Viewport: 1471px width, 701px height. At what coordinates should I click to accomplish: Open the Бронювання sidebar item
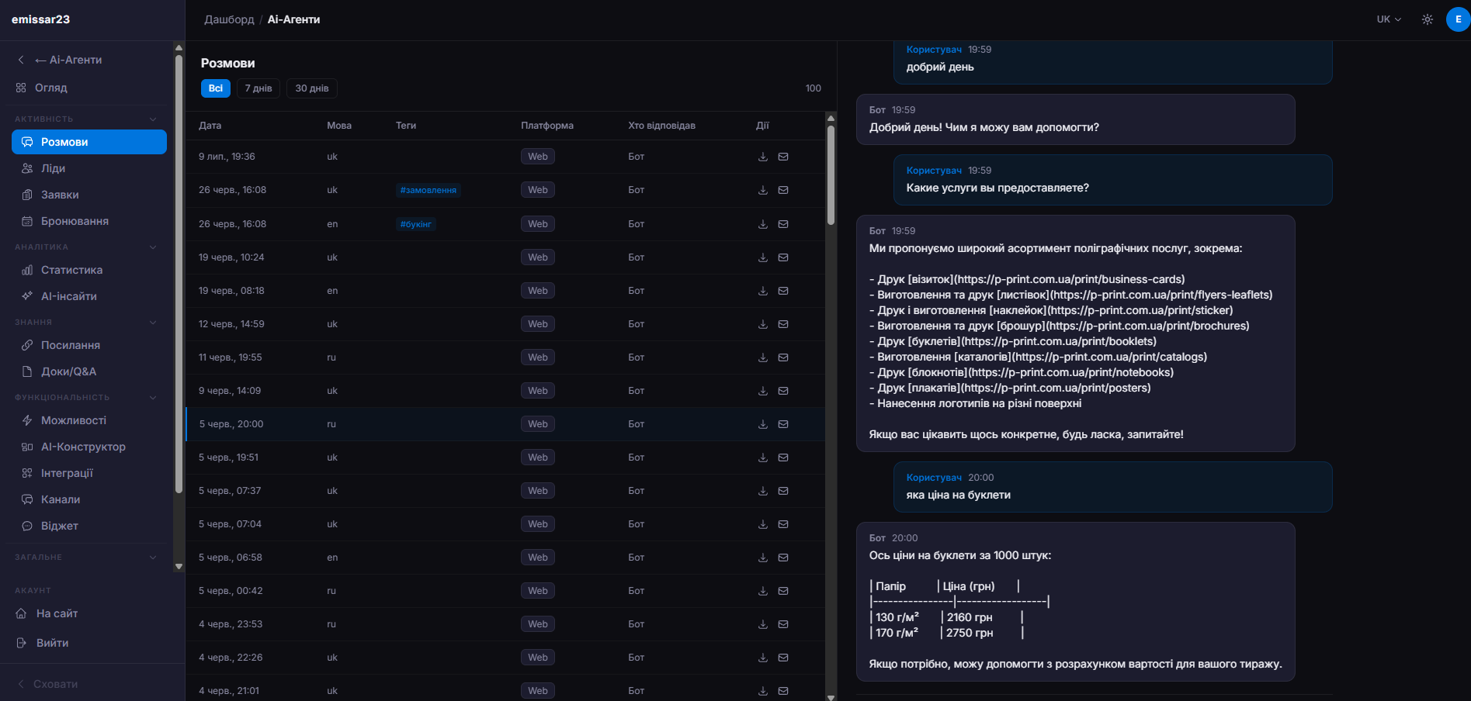(89, 221)
